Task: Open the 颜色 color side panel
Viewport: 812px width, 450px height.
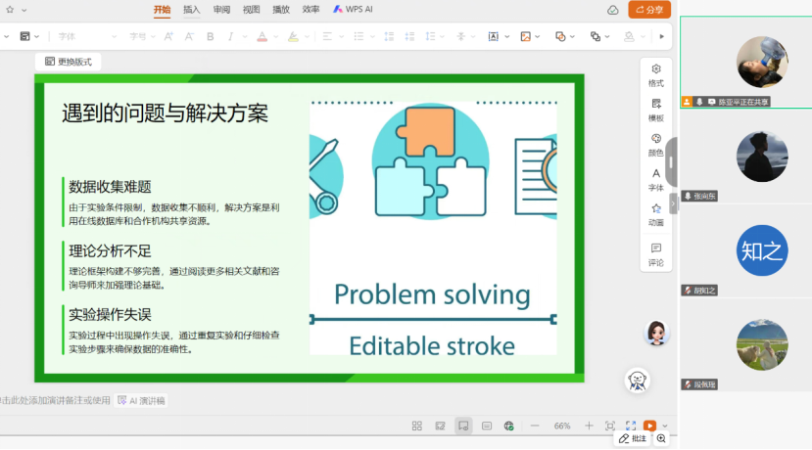Action: pos(656,145)
